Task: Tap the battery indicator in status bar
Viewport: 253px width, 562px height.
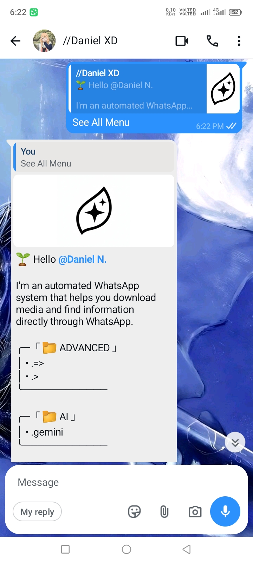Action: pos(235,12)
